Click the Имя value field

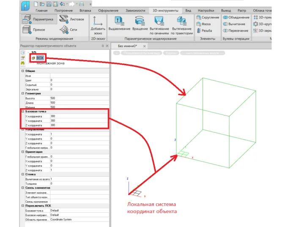pyautogui.click(x=80, y=76)
